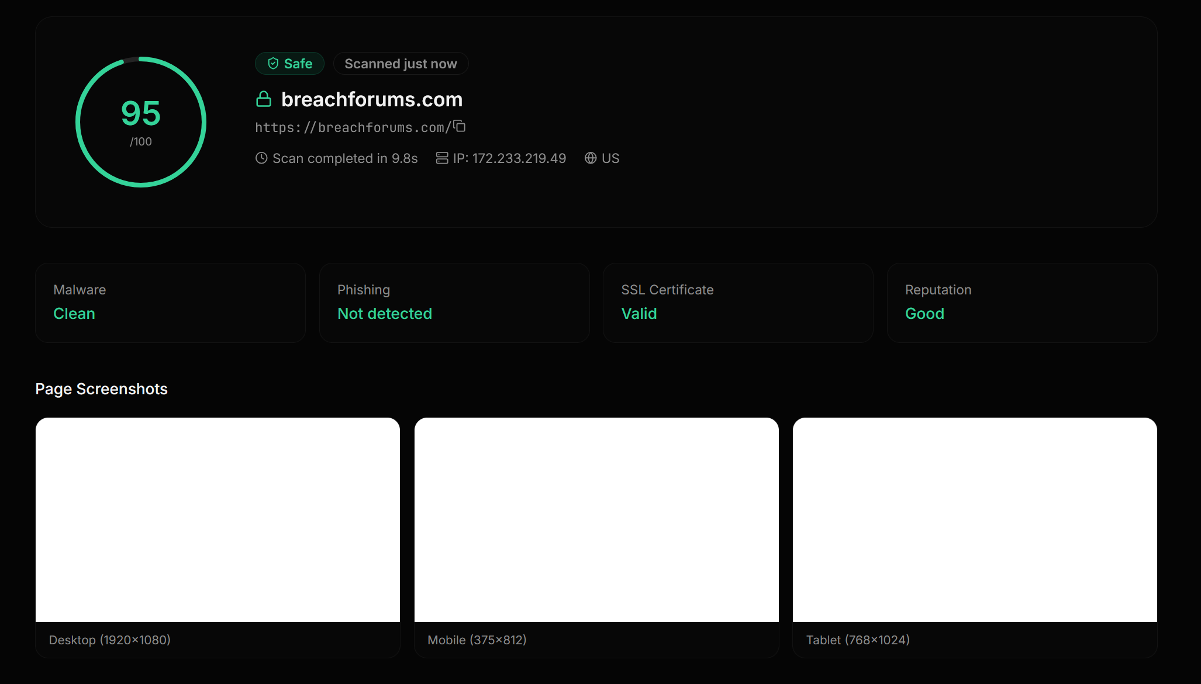
Task: Click the Page Screenshots heading
Action: click(x=101, y=389)
